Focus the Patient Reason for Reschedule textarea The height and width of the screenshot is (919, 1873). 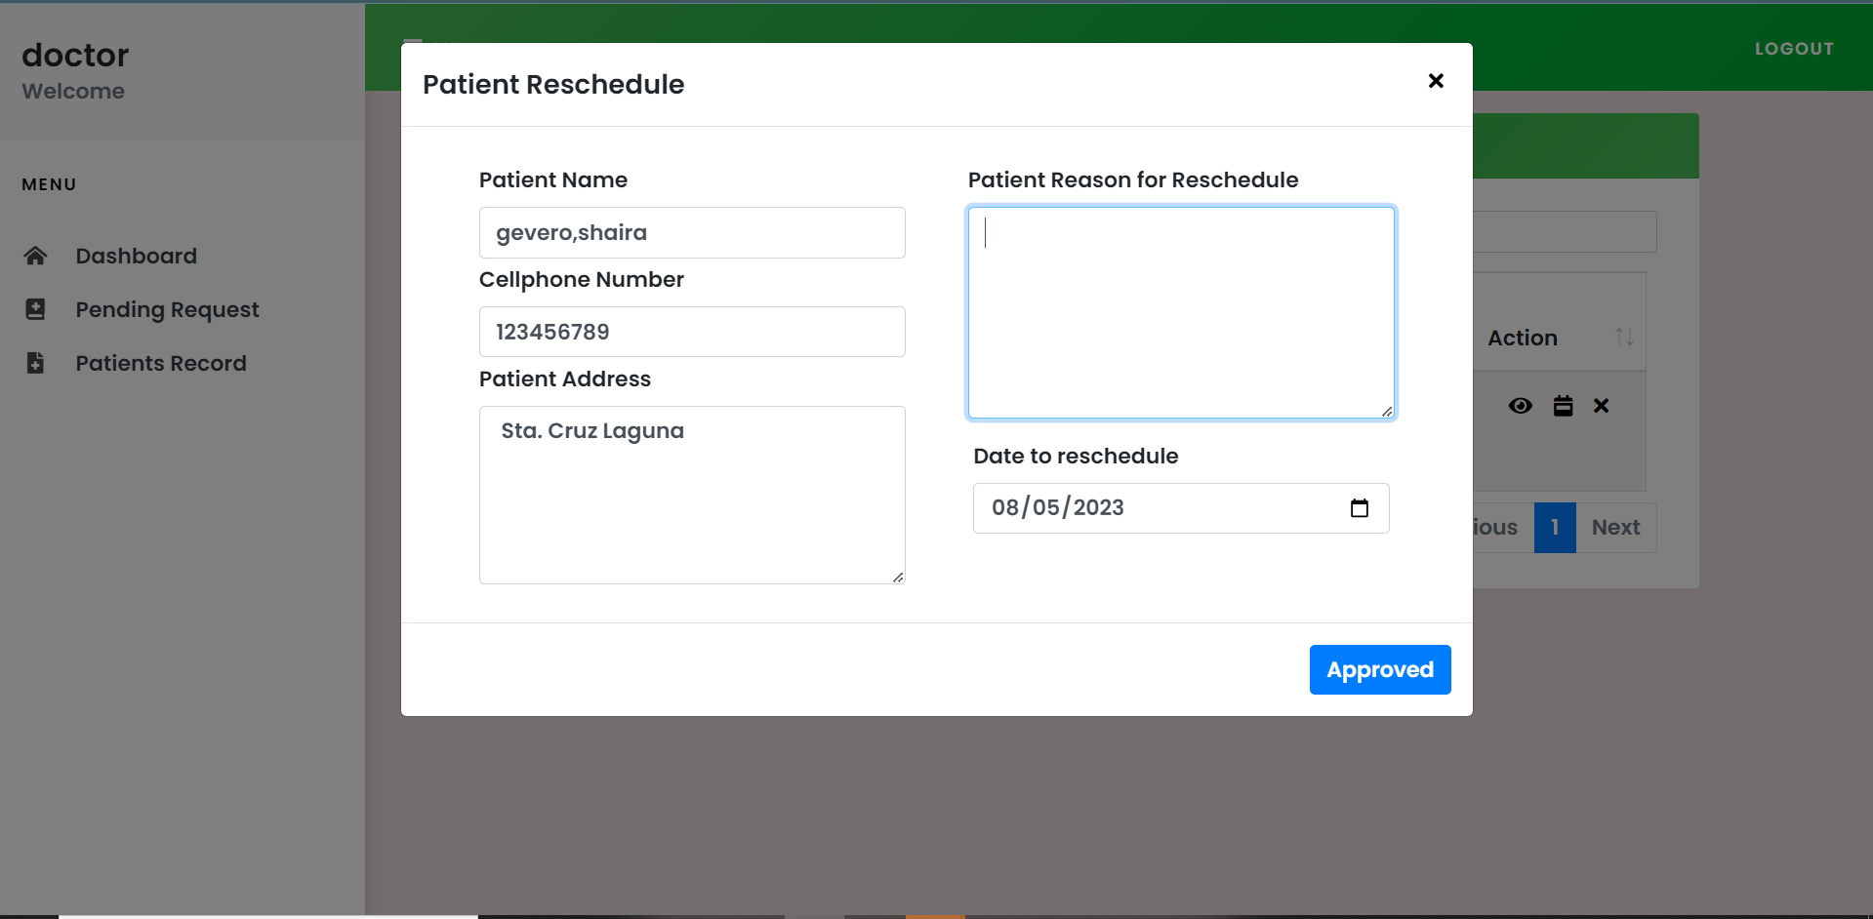(1181, 312)
